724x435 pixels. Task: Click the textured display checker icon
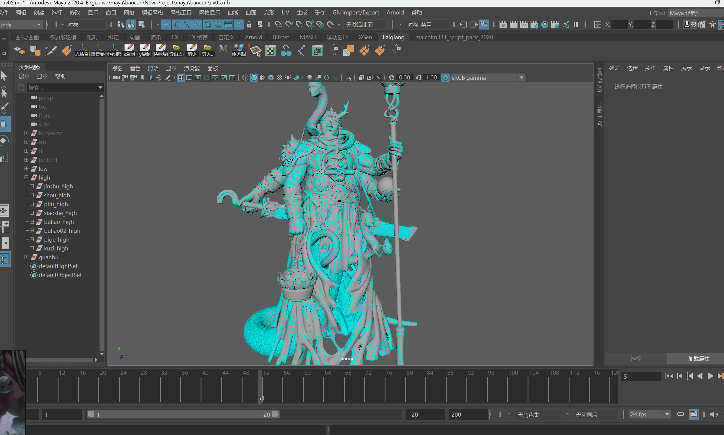pyautogui.click(x=279, y=78)
